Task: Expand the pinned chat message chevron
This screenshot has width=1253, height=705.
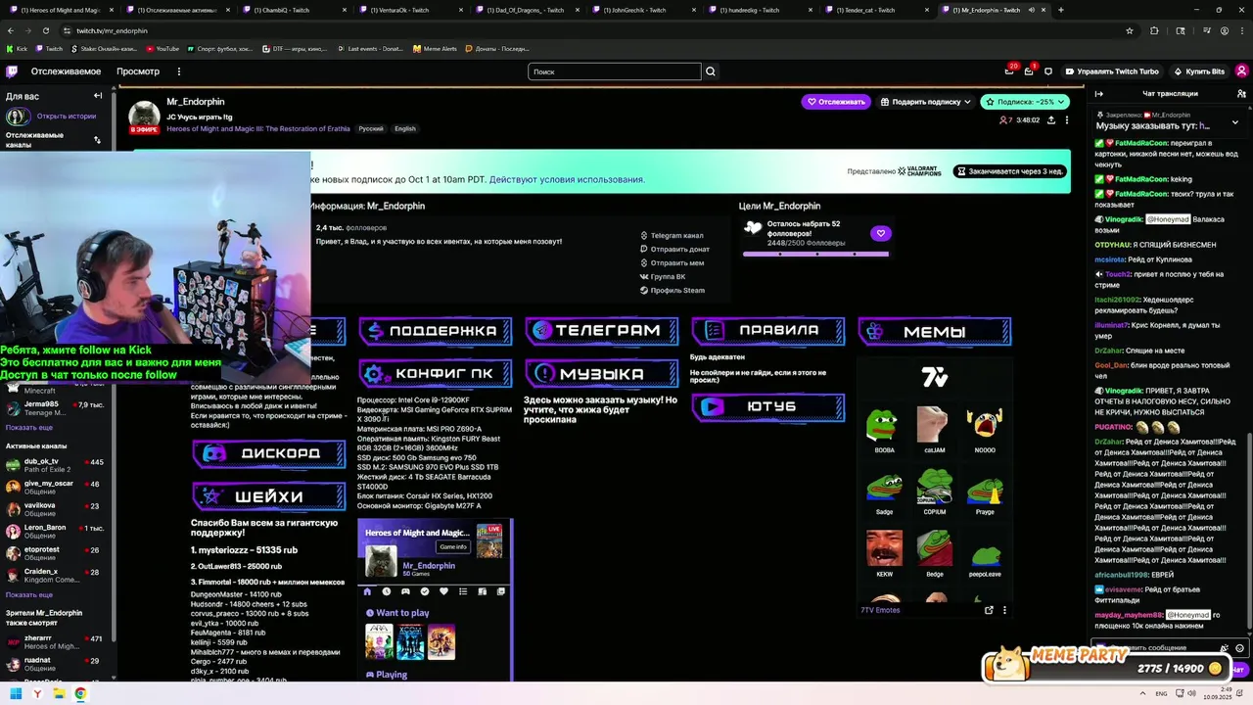Action: (x=1234, y=121)
